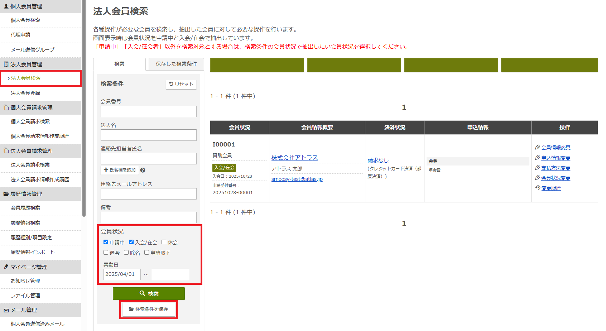This screenshot has height=331, width=606.
Task: Click the pencil icon for 会員状況変更
Action: (x=537, y=178)
